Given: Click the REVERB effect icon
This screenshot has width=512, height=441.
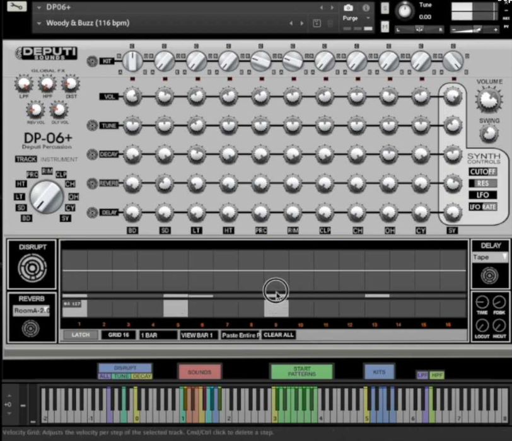Looking at the screenshot, I should click(x=31, y=326).
